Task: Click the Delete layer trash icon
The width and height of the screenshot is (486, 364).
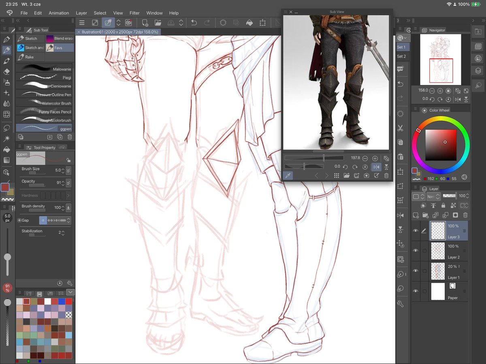Action: pyautogui.click(x=465, y=215)
